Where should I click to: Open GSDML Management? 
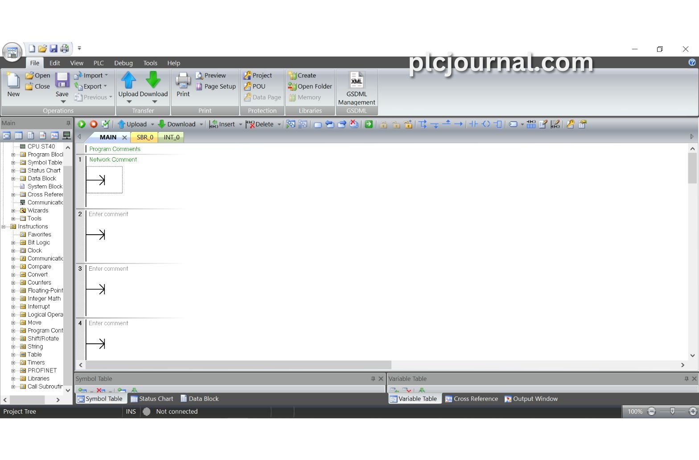tap(357, 88)
